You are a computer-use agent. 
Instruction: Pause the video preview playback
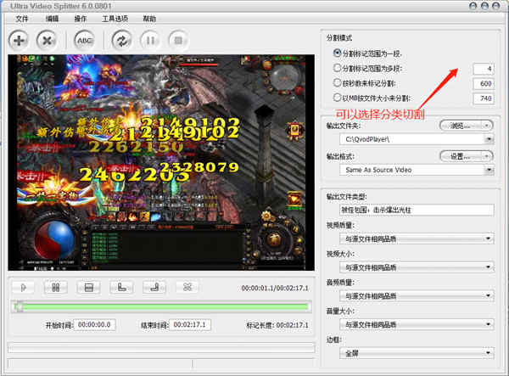coord(56,288)
